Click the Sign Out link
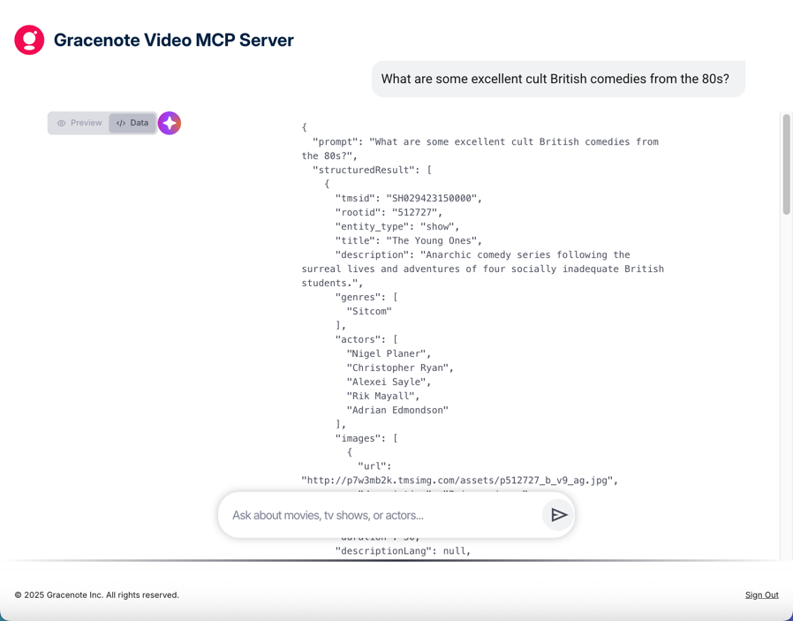 point(761,594)
